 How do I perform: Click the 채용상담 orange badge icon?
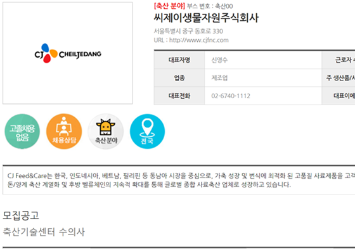coord(64,131)
